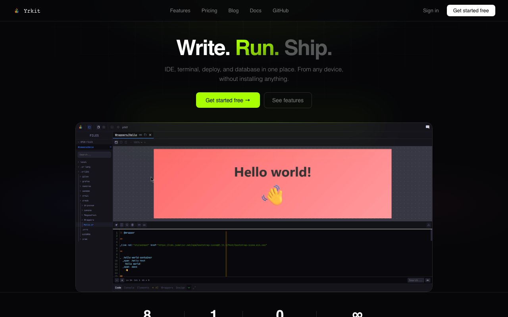Click the record circle icon in editor toolbar
The height and width of the screenshot is (317, 508).
(x=133, y=225)
